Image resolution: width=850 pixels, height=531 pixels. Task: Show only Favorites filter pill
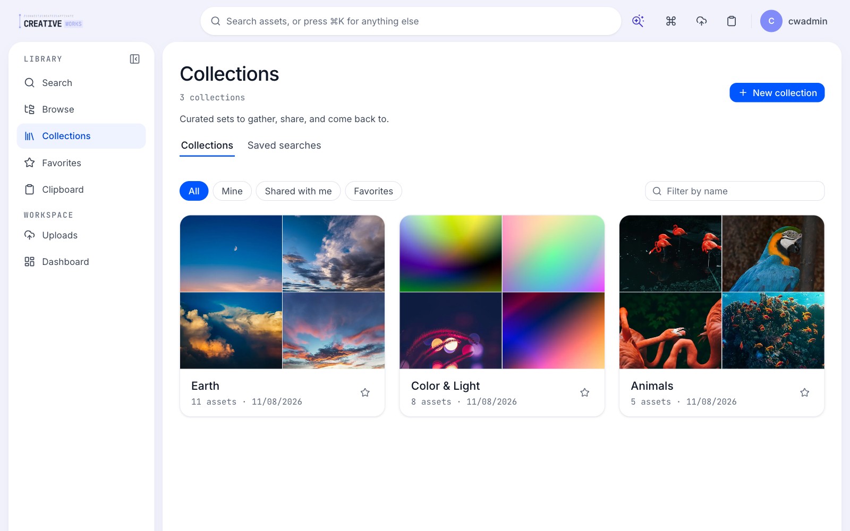tap(373, 191)
